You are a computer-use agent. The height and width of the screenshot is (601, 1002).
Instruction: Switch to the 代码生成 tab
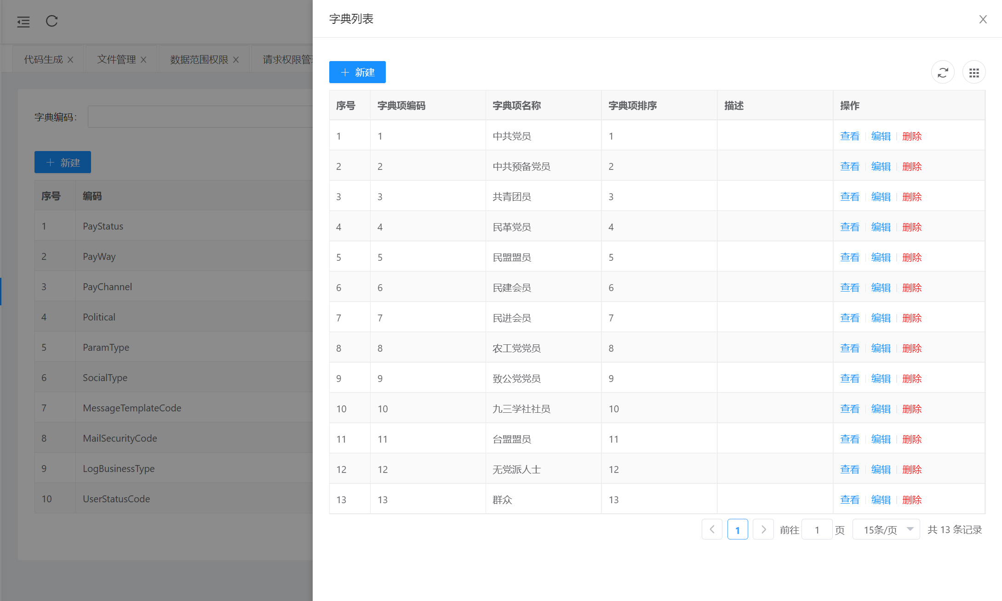coord(43,59)
